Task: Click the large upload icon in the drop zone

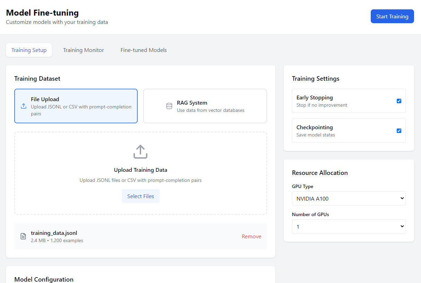Action: 140,152
